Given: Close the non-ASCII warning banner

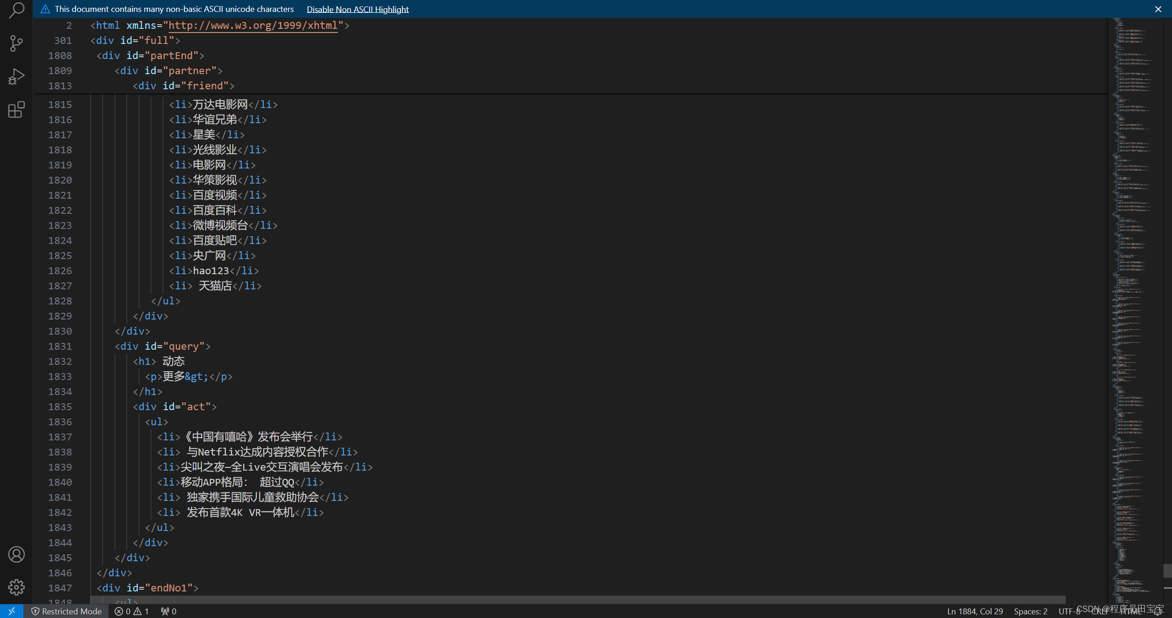Looking at the screenshot, I should tap(1158, 9).
